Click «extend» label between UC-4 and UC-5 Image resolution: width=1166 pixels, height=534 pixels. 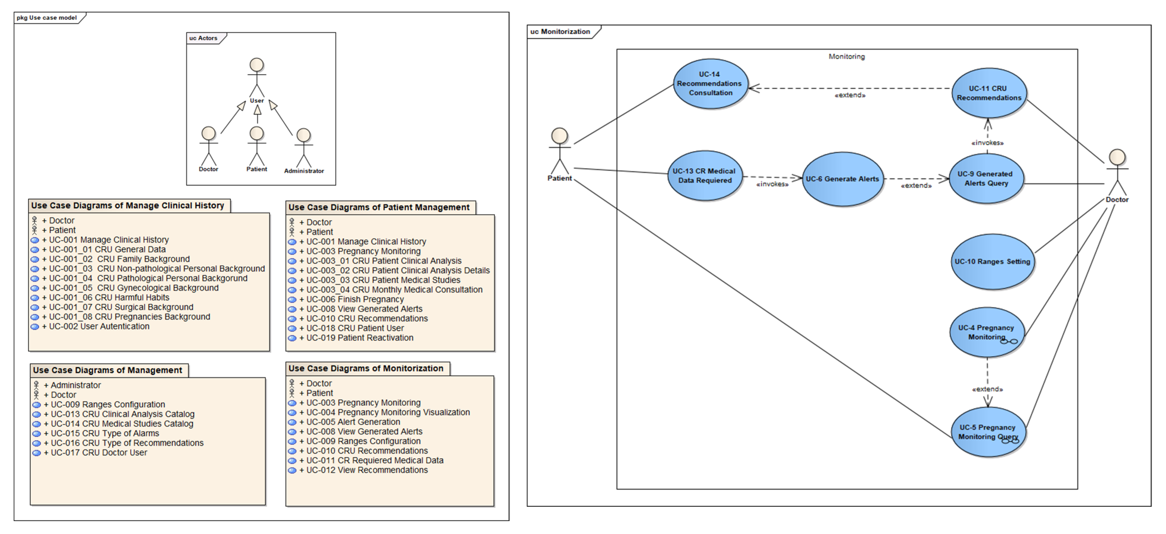point(987,389)
